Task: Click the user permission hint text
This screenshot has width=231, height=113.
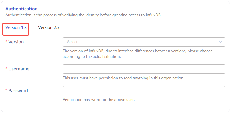Action: point(123,78)
